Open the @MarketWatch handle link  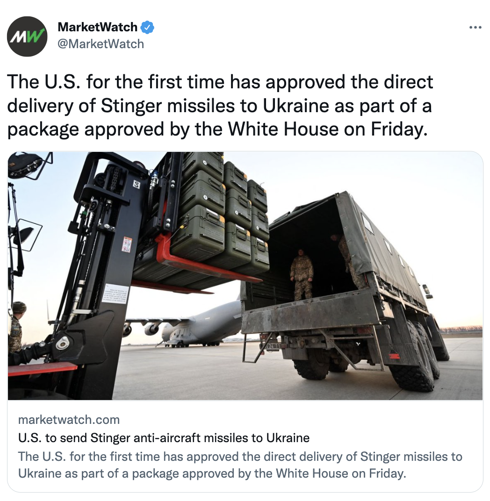pos(101,44)
